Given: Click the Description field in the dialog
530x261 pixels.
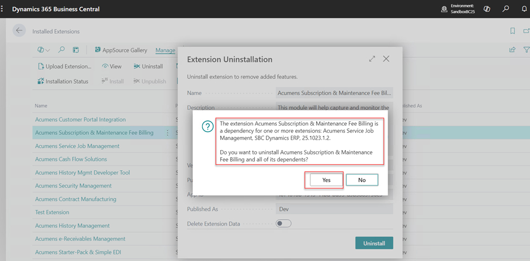Looking at the screenshot, I should (x=334, y=107).
